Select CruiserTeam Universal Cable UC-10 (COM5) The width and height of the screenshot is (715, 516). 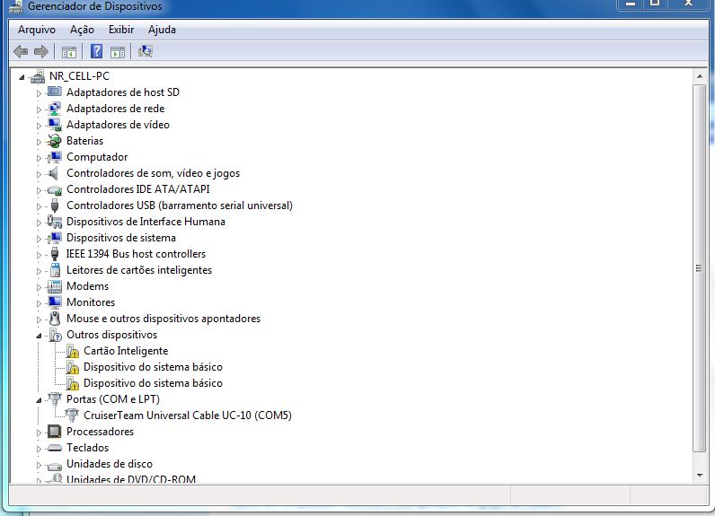188,415
